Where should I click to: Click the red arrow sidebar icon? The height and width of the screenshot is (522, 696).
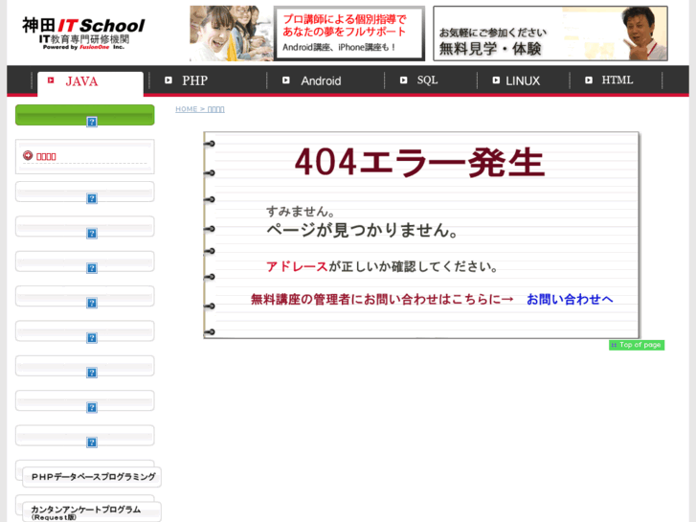click(28, 155)
